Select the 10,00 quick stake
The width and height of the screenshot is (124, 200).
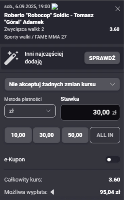click(18, 135)
